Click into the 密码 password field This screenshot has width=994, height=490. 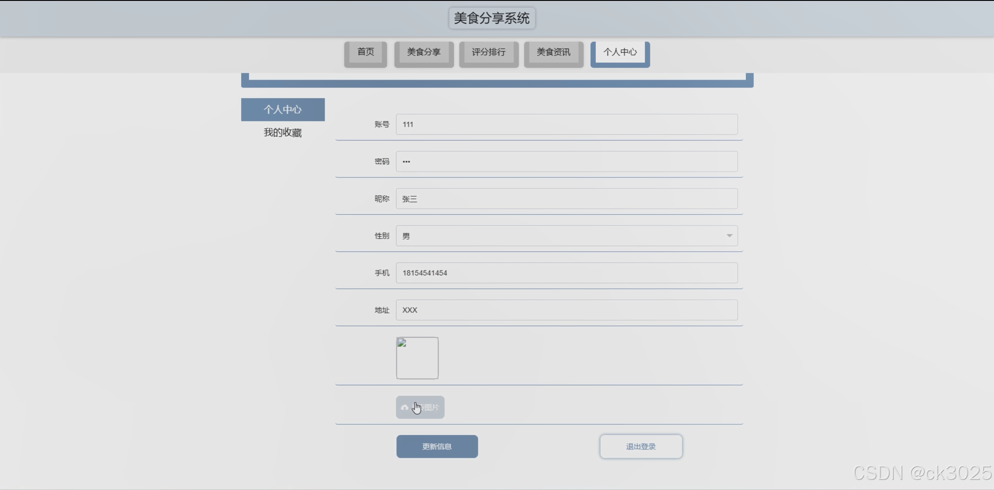coord(566,162)
